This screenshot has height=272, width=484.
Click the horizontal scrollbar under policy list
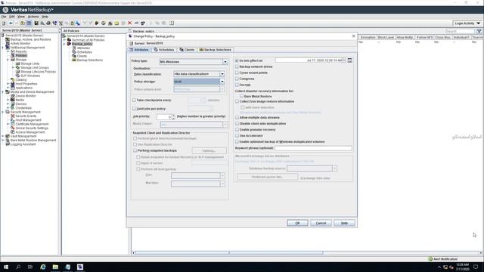tap(229, 252)
